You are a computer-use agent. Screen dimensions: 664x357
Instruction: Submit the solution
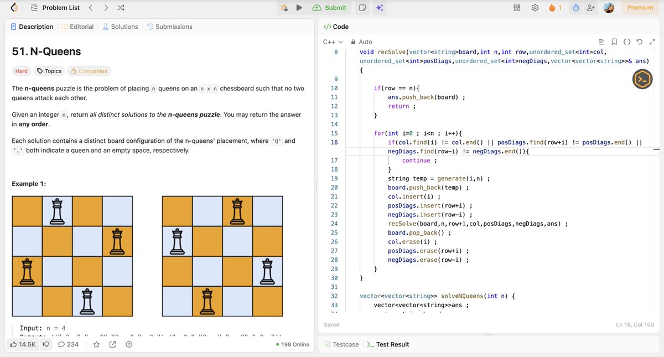pos(330,8)
